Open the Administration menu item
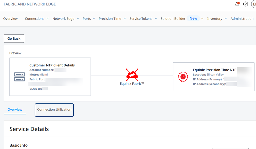 coord(242,19)
